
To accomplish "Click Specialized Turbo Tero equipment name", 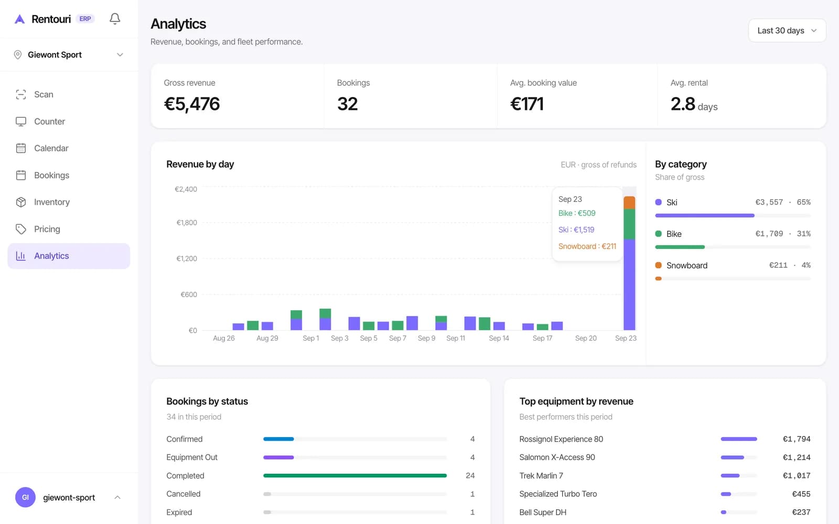I will coord(558,494).
